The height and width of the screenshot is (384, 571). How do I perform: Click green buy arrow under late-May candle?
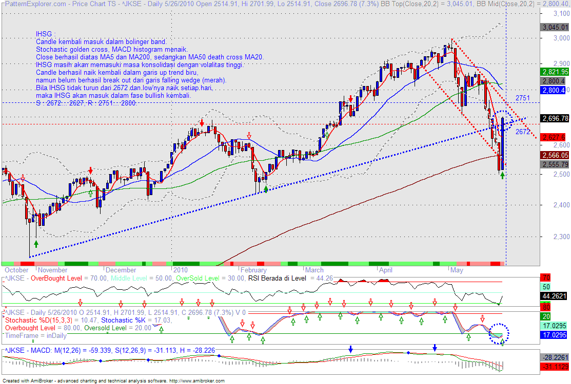(x=503, y=176)
